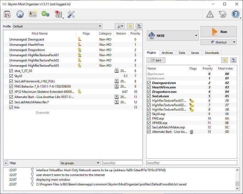Switch to the Downloads tab

click(212, 53)
